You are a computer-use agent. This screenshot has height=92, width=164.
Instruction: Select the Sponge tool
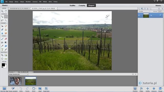coord(6,33)
